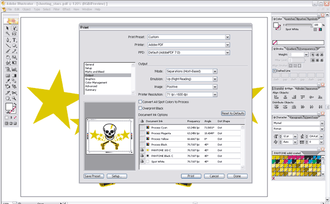This screenshot has width=330, height=204.
Task: Enable printing for Process Black ink
Action: tap(142, 145)
